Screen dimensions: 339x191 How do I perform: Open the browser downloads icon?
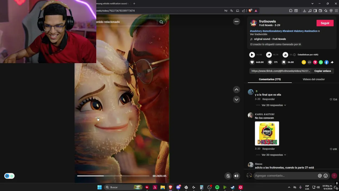point(304,11)
